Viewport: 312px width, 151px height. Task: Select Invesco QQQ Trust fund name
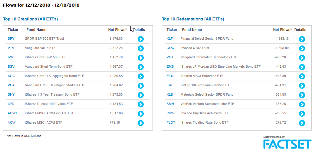point(195,48)
